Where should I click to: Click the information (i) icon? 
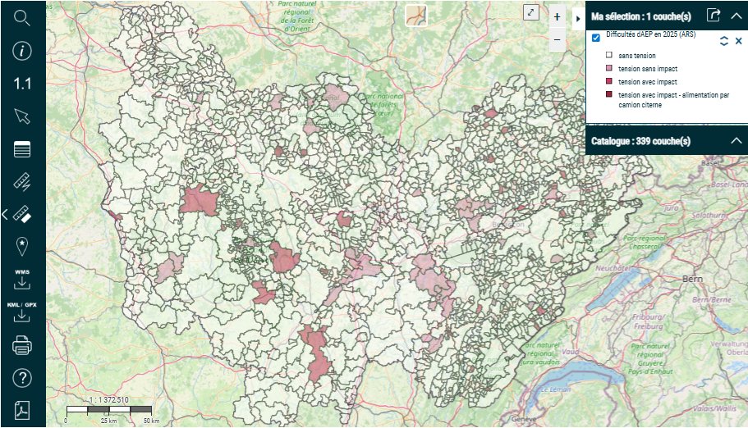pyautogui.click(x=22, y=51)
